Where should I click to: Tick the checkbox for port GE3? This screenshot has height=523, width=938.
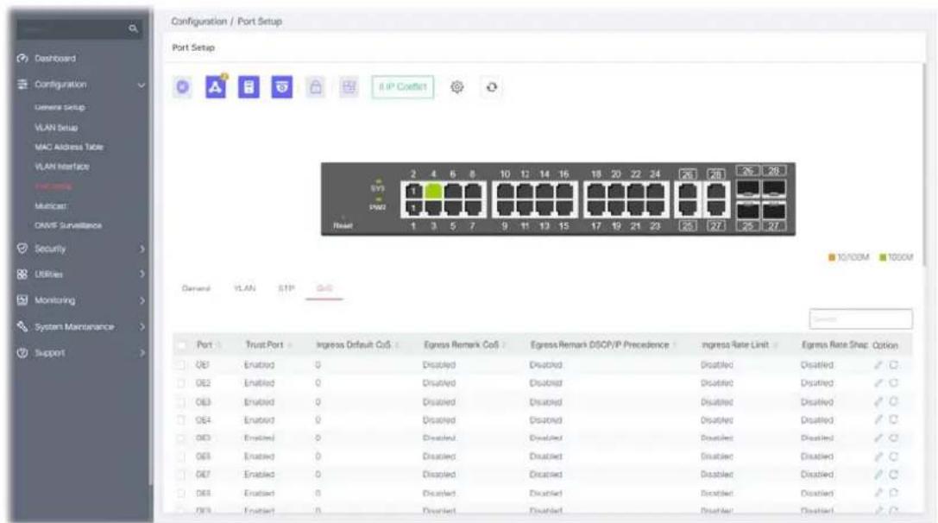pos(180,402)
